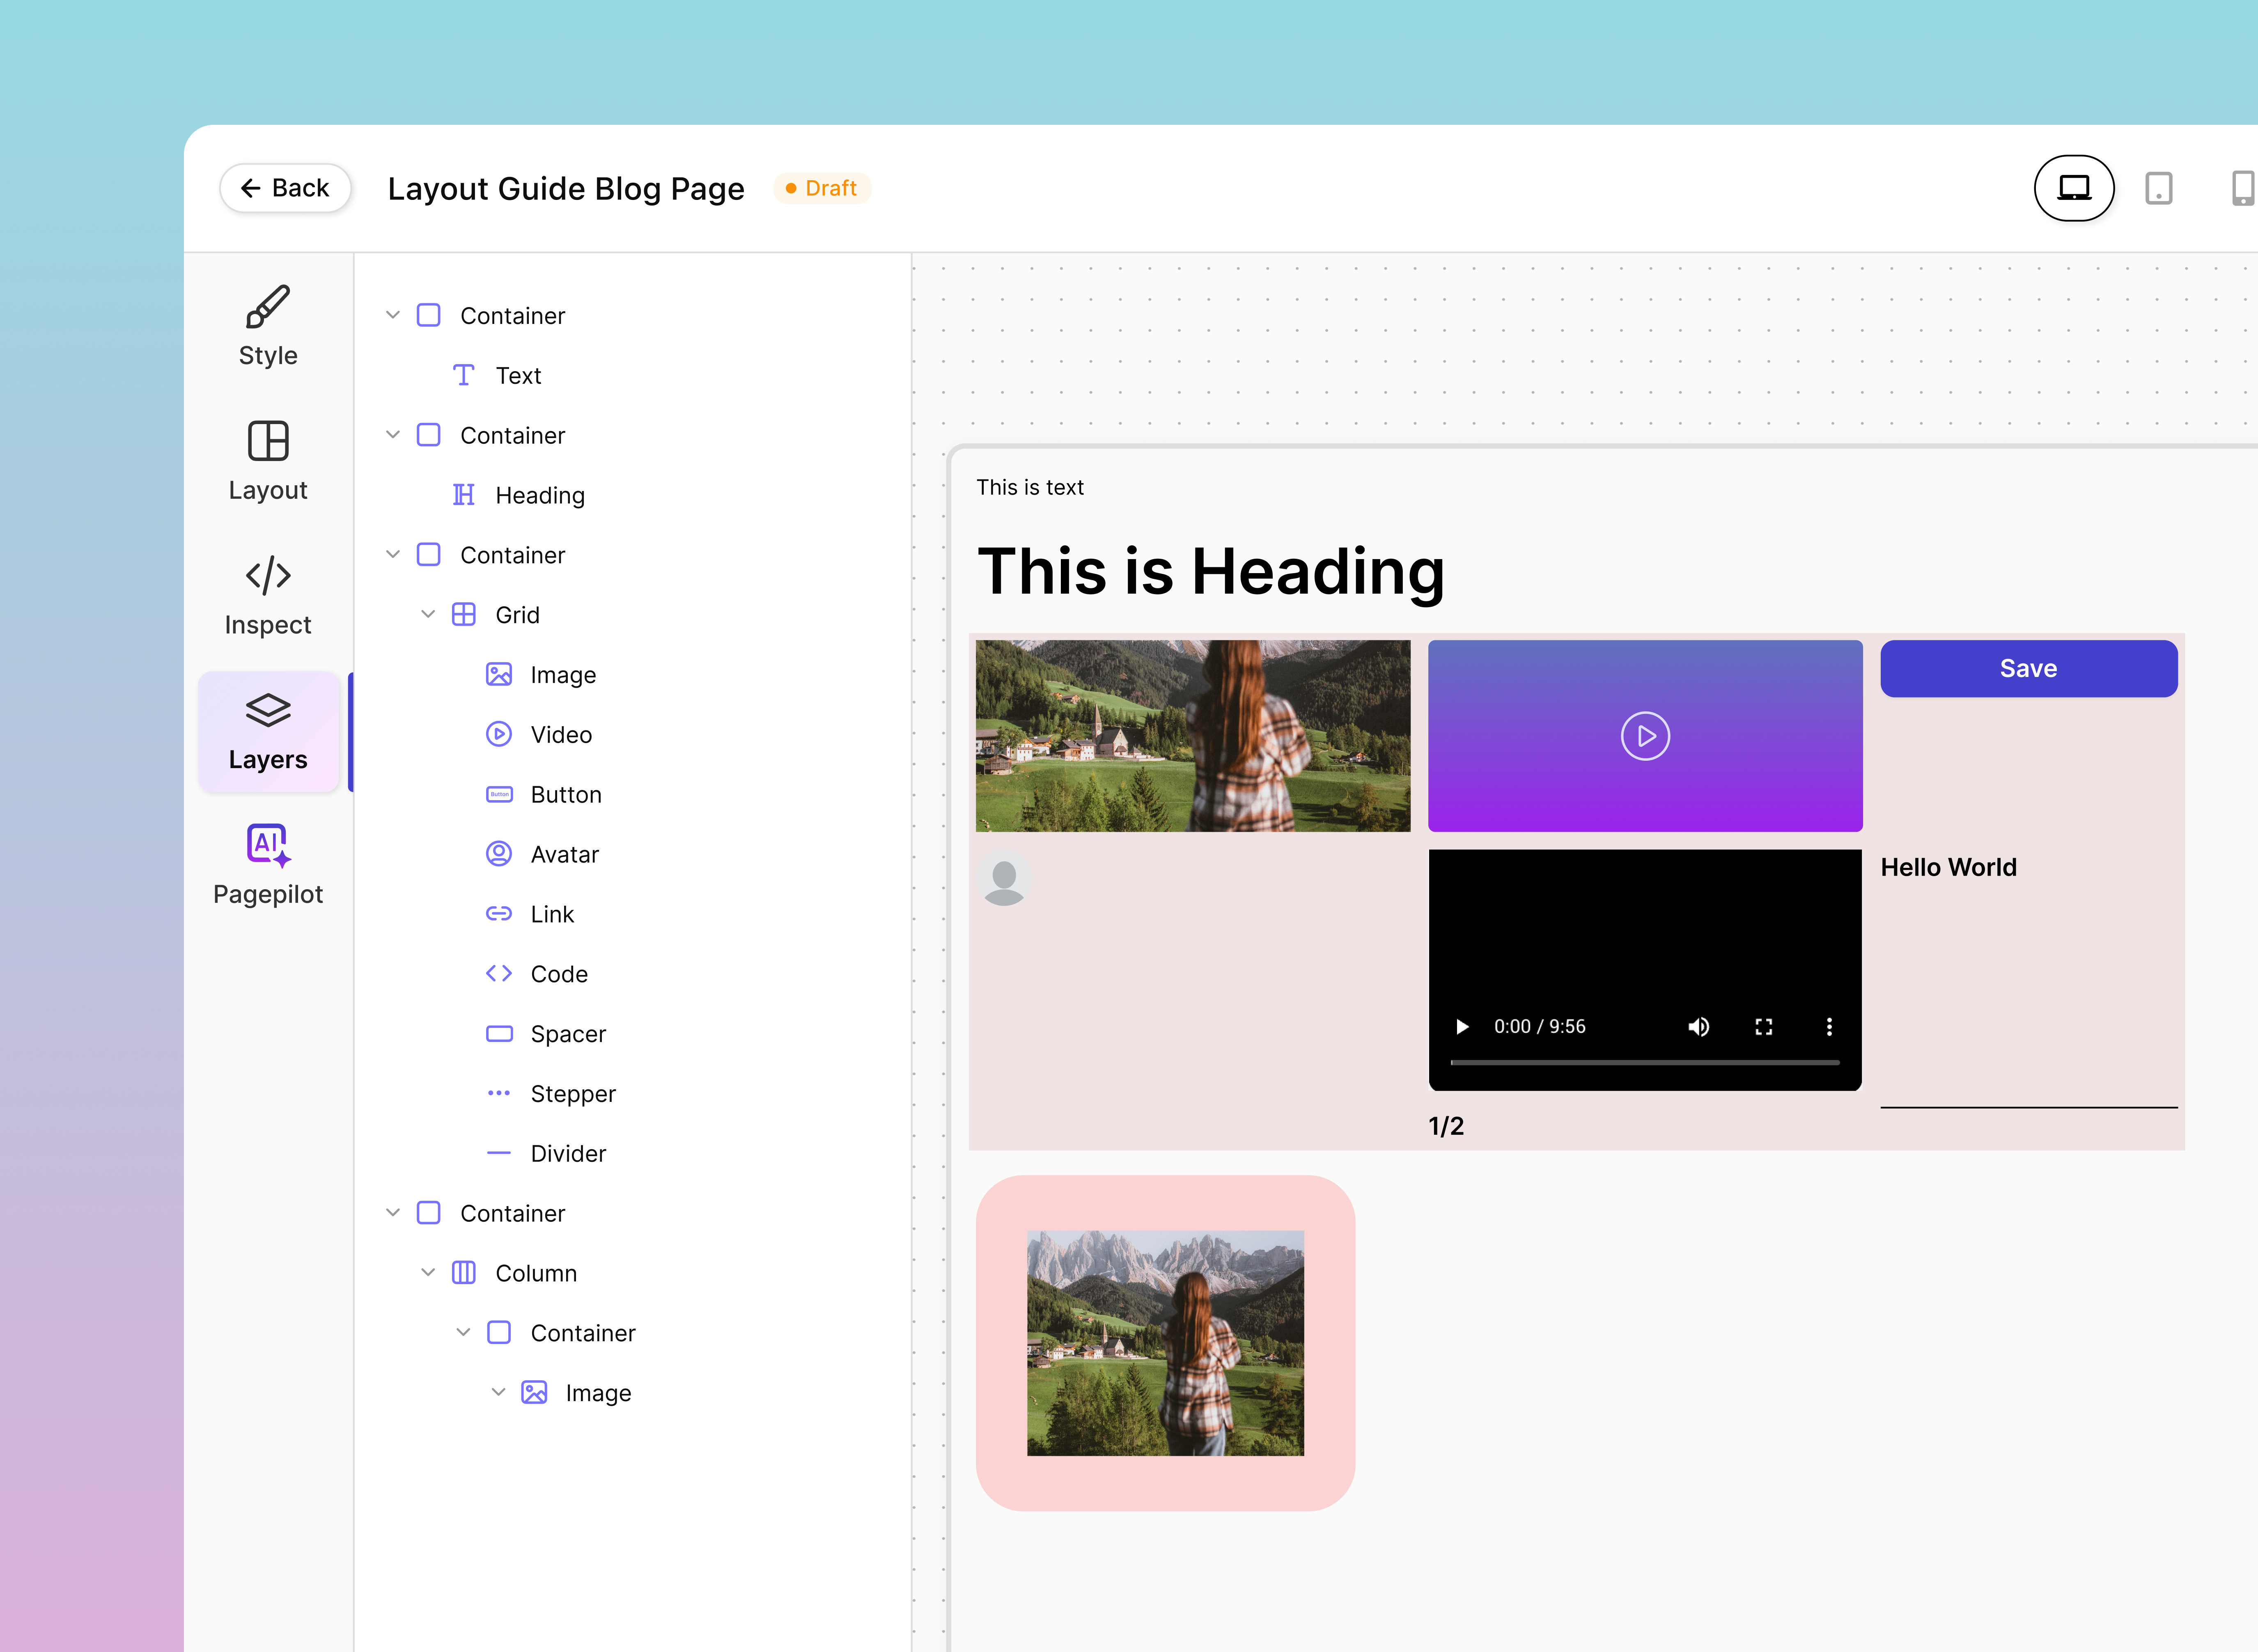
Task: Click the video progress bar
Action: (1645, 1062)
